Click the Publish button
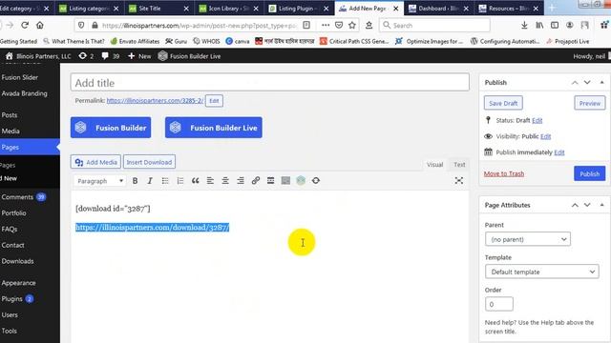This screenshot has width=611, height=343. tap(590, 173)
